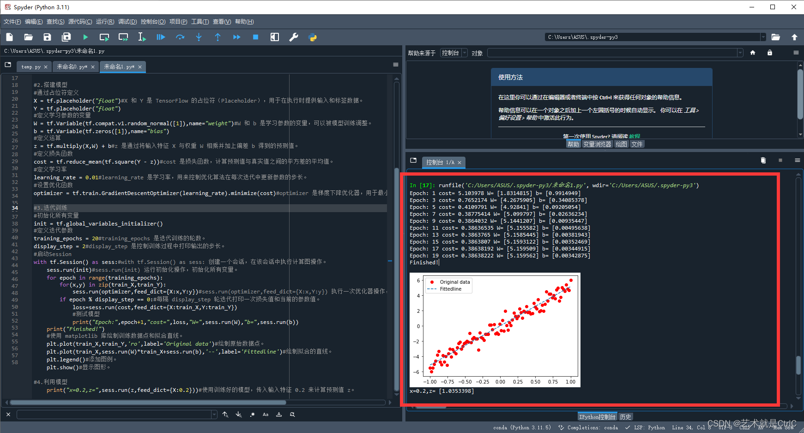
Task: Toggle whole-word search in the find bar
Action: pos(279,415)
